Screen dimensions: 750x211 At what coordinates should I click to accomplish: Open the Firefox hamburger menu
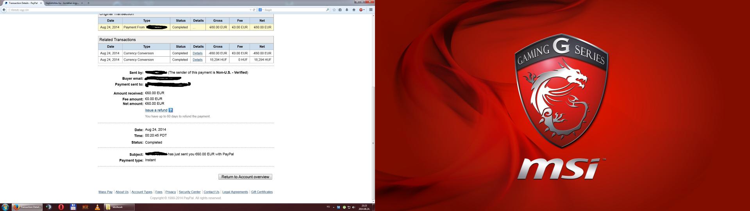pyautogui.click(x=371, y=10)
